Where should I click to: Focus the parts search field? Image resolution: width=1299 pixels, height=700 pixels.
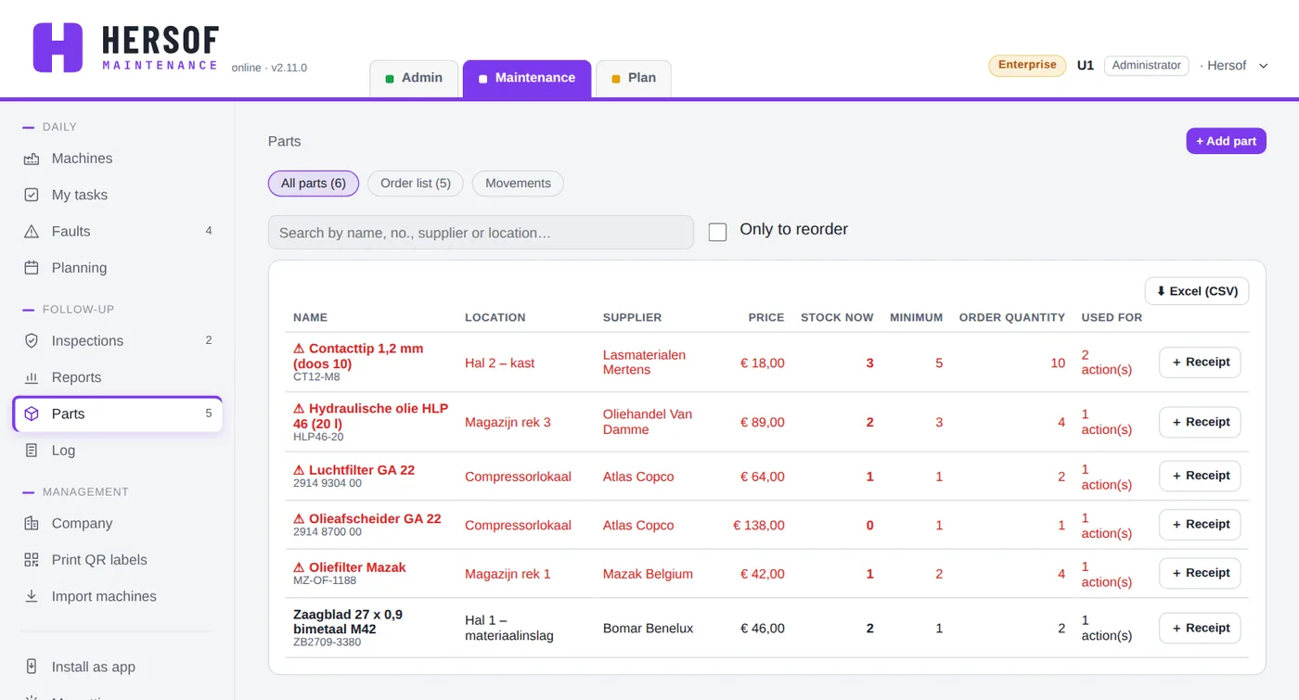point(481,233)
